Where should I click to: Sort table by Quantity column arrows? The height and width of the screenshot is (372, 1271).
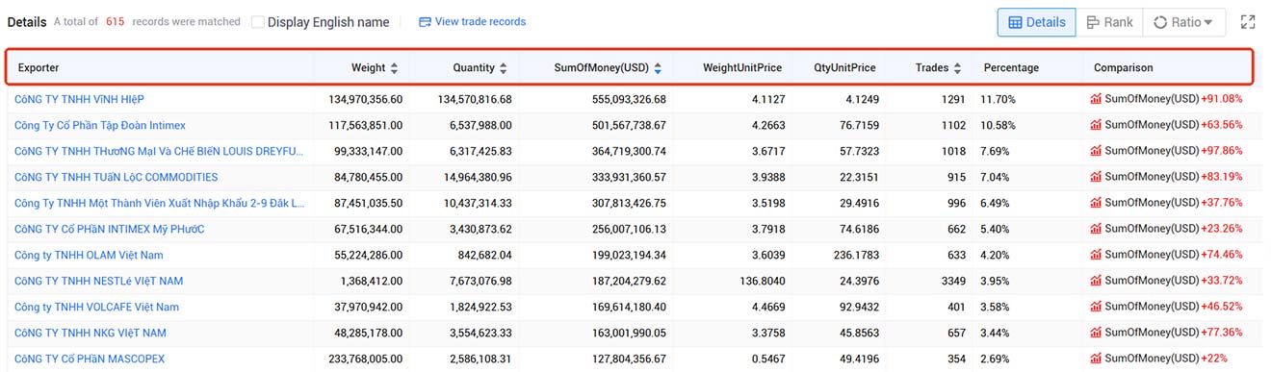504,68
